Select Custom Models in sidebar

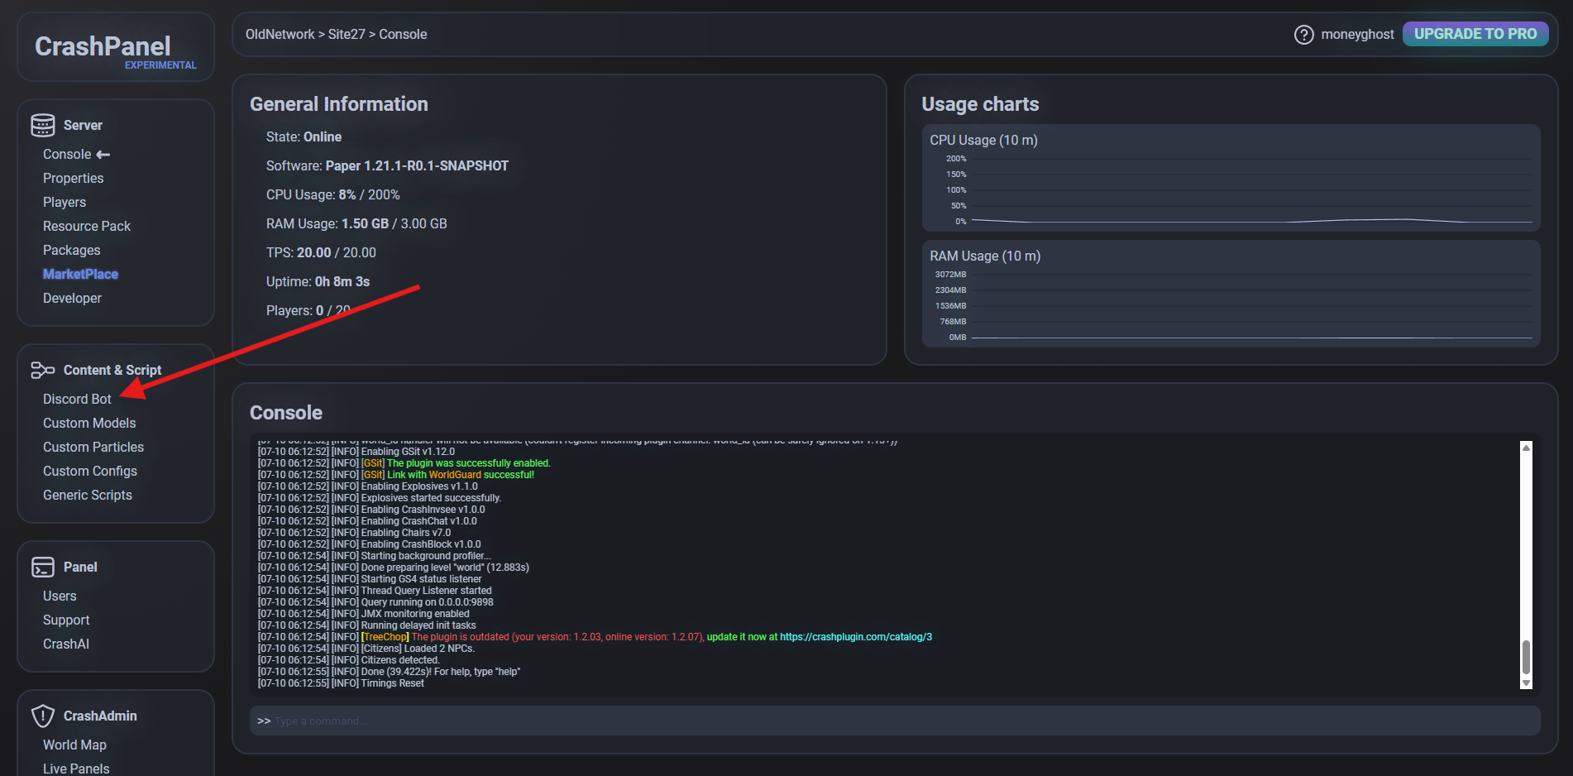tap(89, 423)
